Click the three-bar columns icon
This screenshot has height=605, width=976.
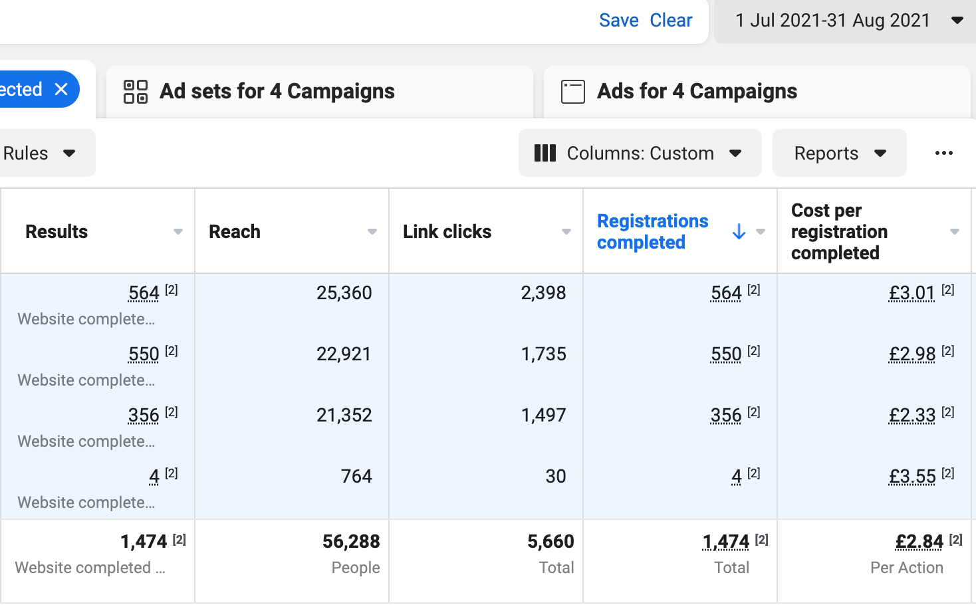pyautogui.click(x=545, y=154)
